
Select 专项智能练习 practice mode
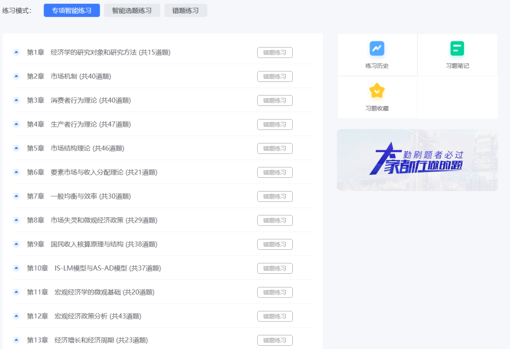pyautogui.click(x=72, y=10)
